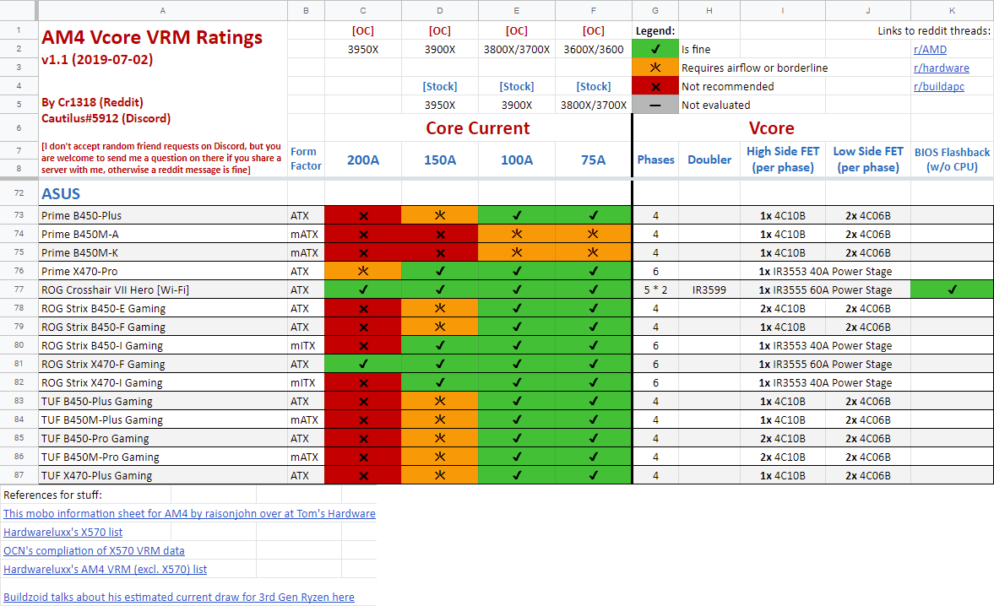Image resolution: width=994 pixels, height=606 pixels.
Task: Select the orange 200A cell for Prime X470-Pro
Action: (363, 271)
